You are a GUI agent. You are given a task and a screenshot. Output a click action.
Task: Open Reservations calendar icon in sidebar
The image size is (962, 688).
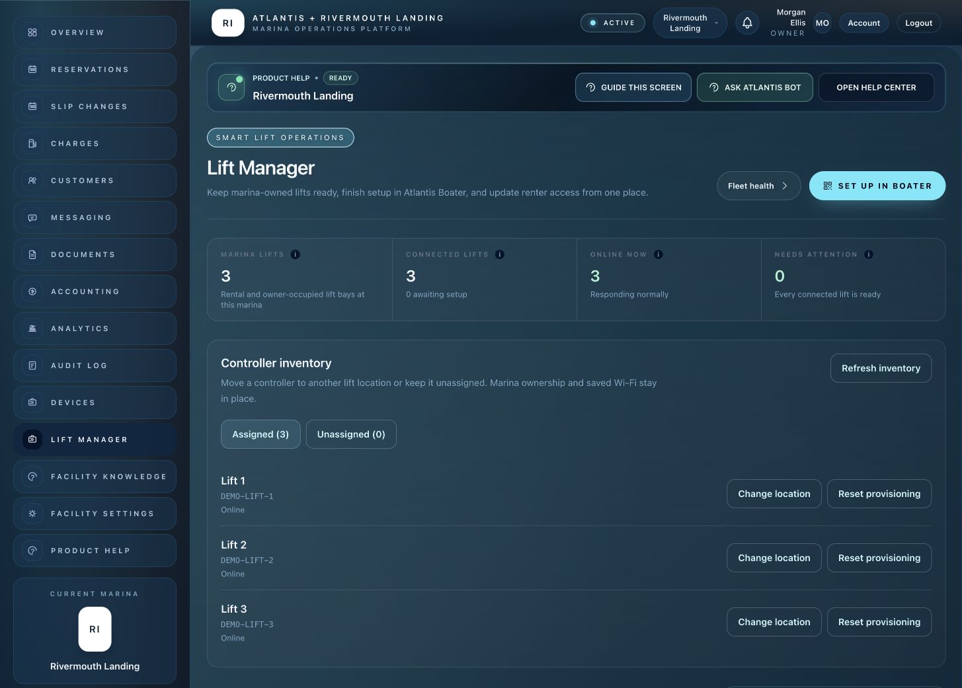coord(32,69)
